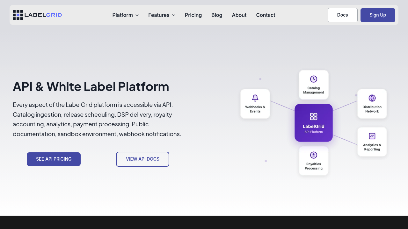Click the four-squares icon on LabelGrid API Platform tile
The width and height of the screenshot is (408, 229).
[x=314, y=116]
